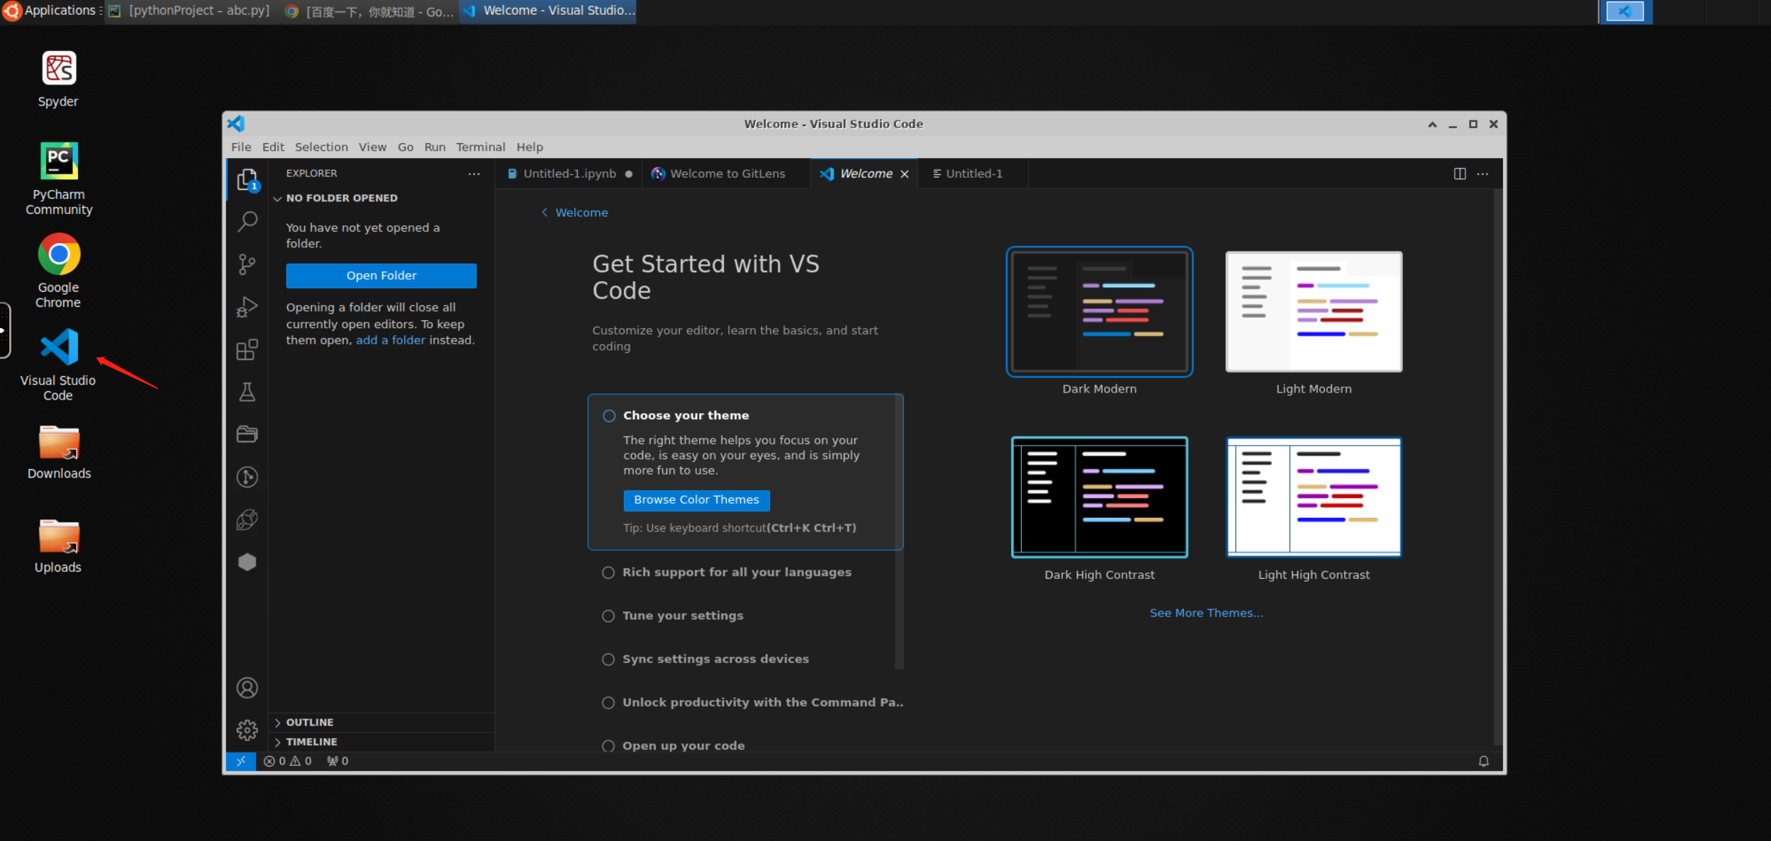
Task: Click the ports forwarded status item
Action: [337, 761]
